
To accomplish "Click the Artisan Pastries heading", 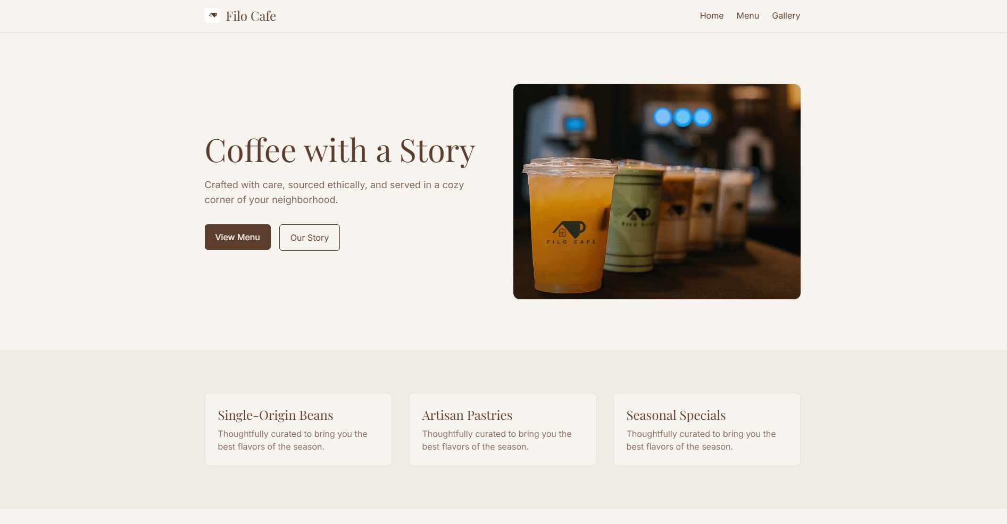I will pos(467,415).
